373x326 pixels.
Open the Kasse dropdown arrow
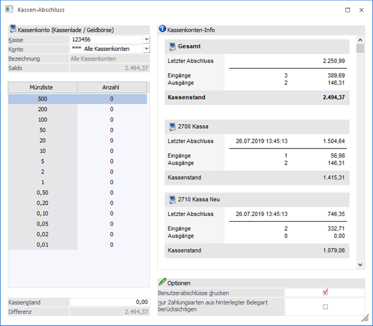click(146, 39)
